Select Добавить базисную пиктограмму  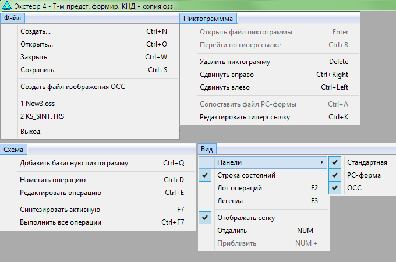[x=74, y=163]
